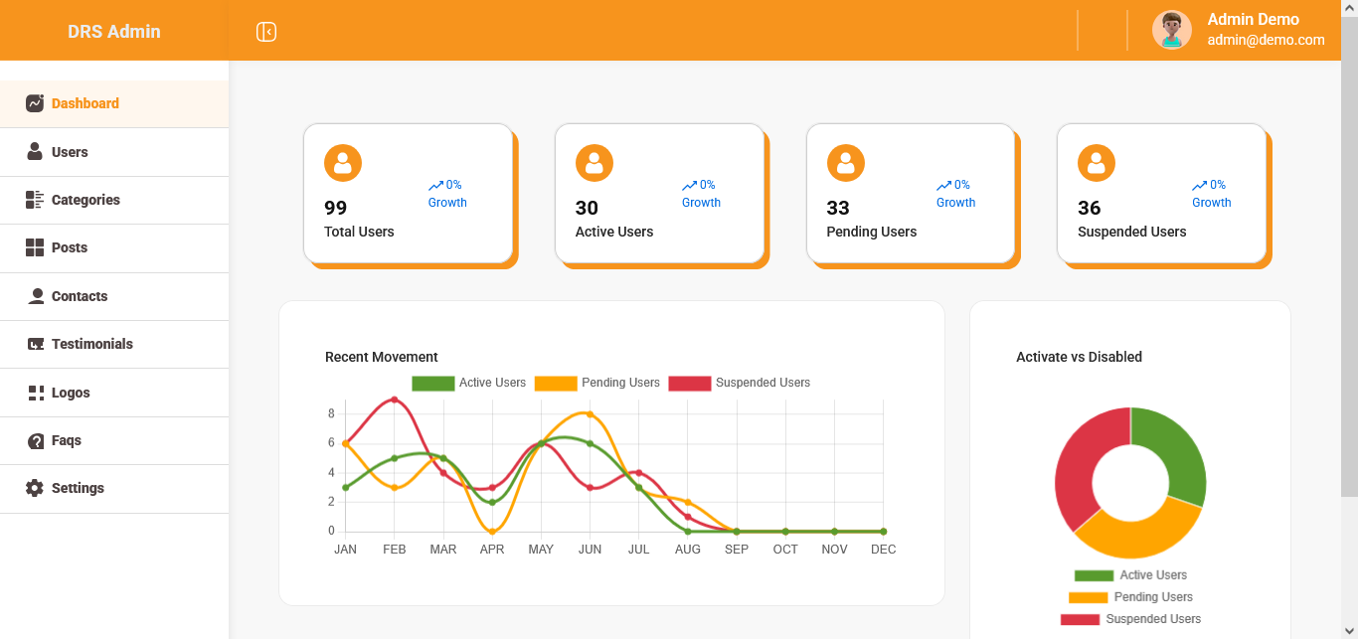Click the Faqs question mark icon
1358x639 pixels.
click(x=35, y=440)
